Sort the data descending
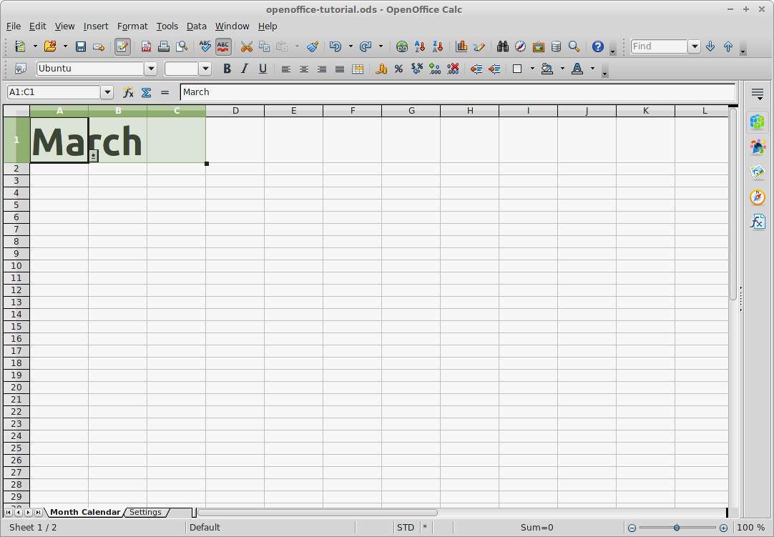Screen dimensions: 774x537 pyautogui.click(x=436, y=46)
